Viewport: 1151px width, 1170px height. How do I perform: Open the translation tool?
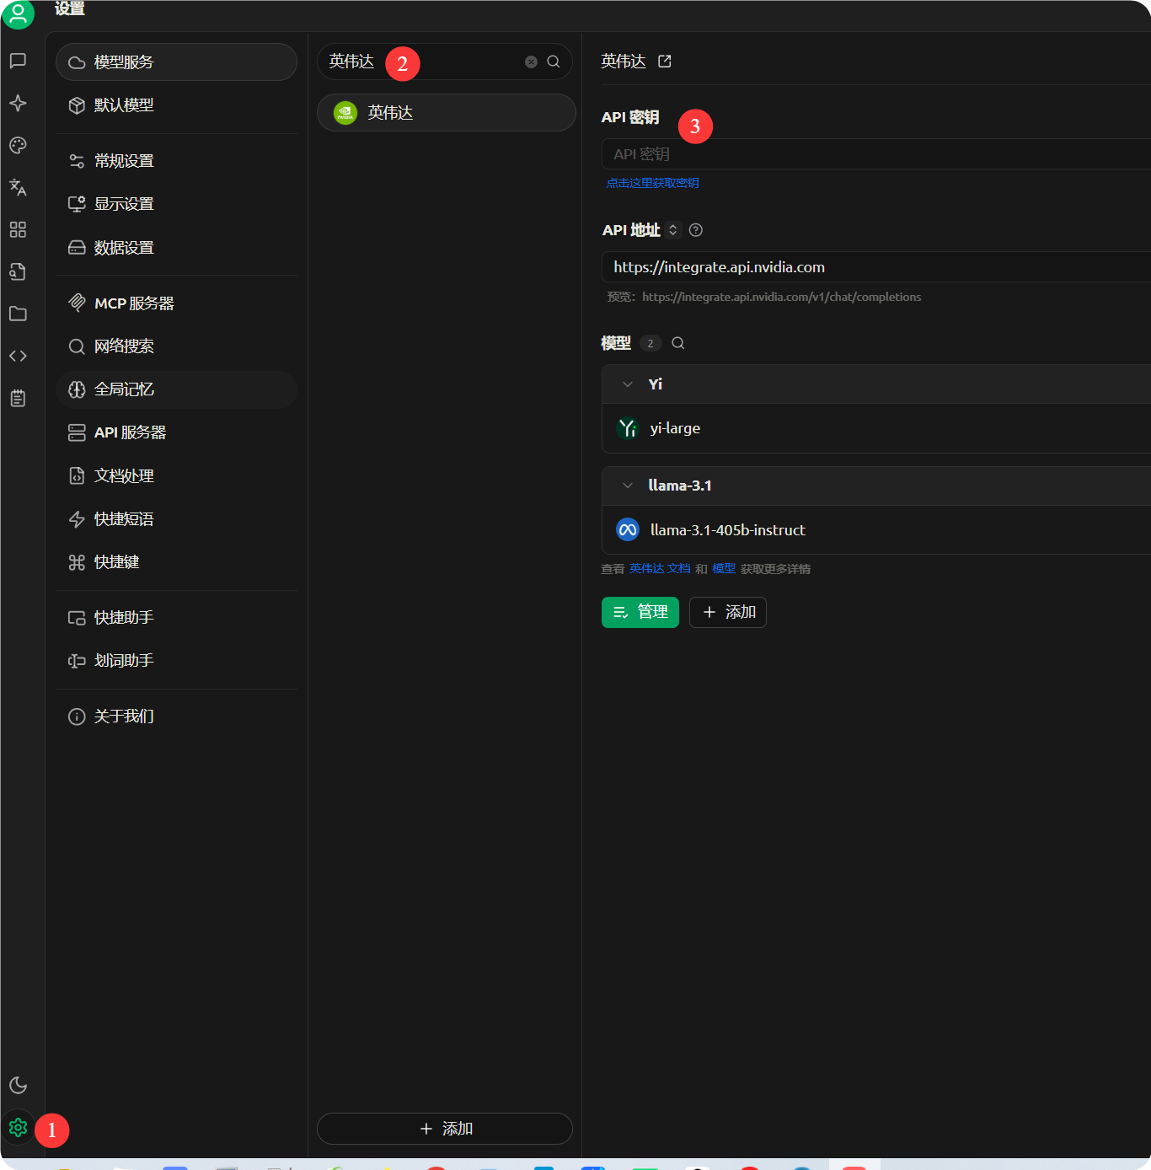18,187
